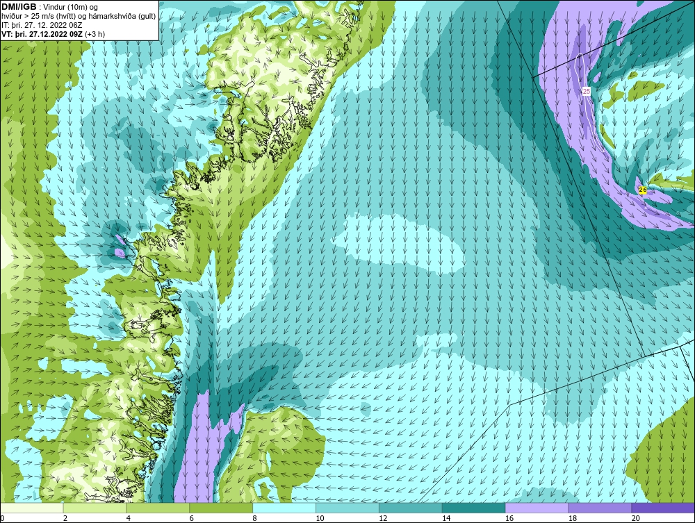Viewport: 695px width, 523px height.
Task: Click the legend scale number 6
Action: tap(192, 518)
